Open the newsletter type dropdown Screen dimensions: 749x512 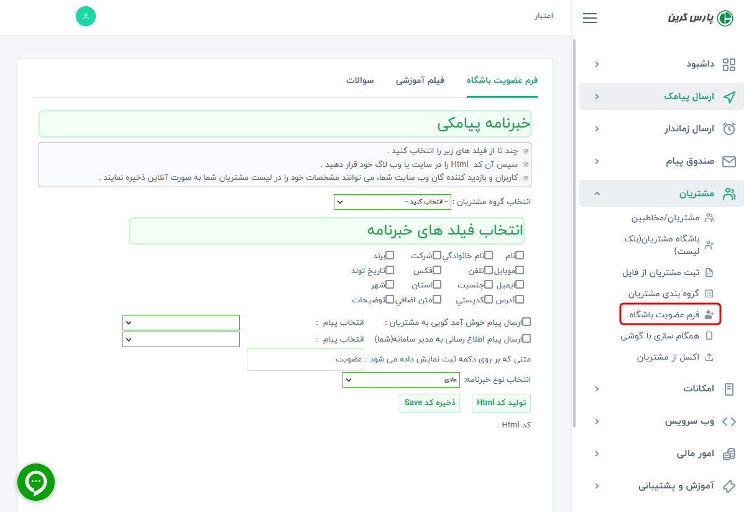tap(402, 379)
